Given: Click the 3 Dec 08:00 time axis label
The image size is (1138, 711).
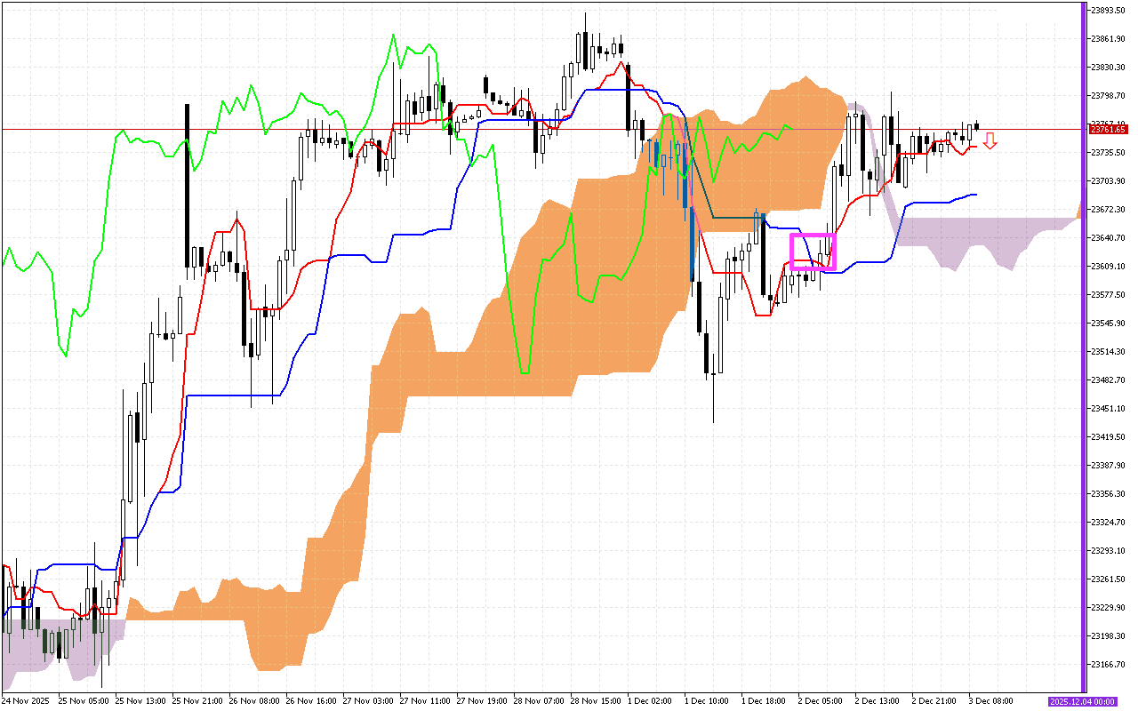Looking at the screenshot, I should [x=990, y=701].
